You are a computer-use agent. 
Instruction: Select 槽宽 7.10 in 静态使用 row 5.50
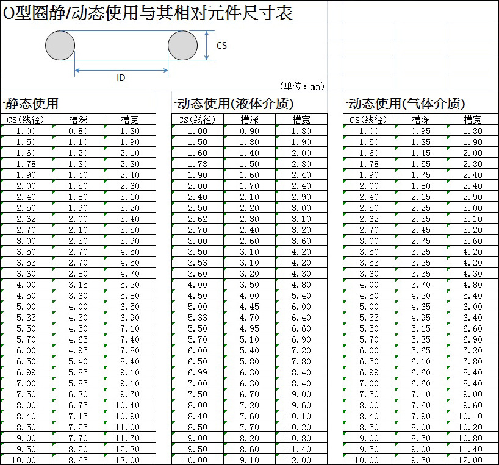tap(130, 328)
